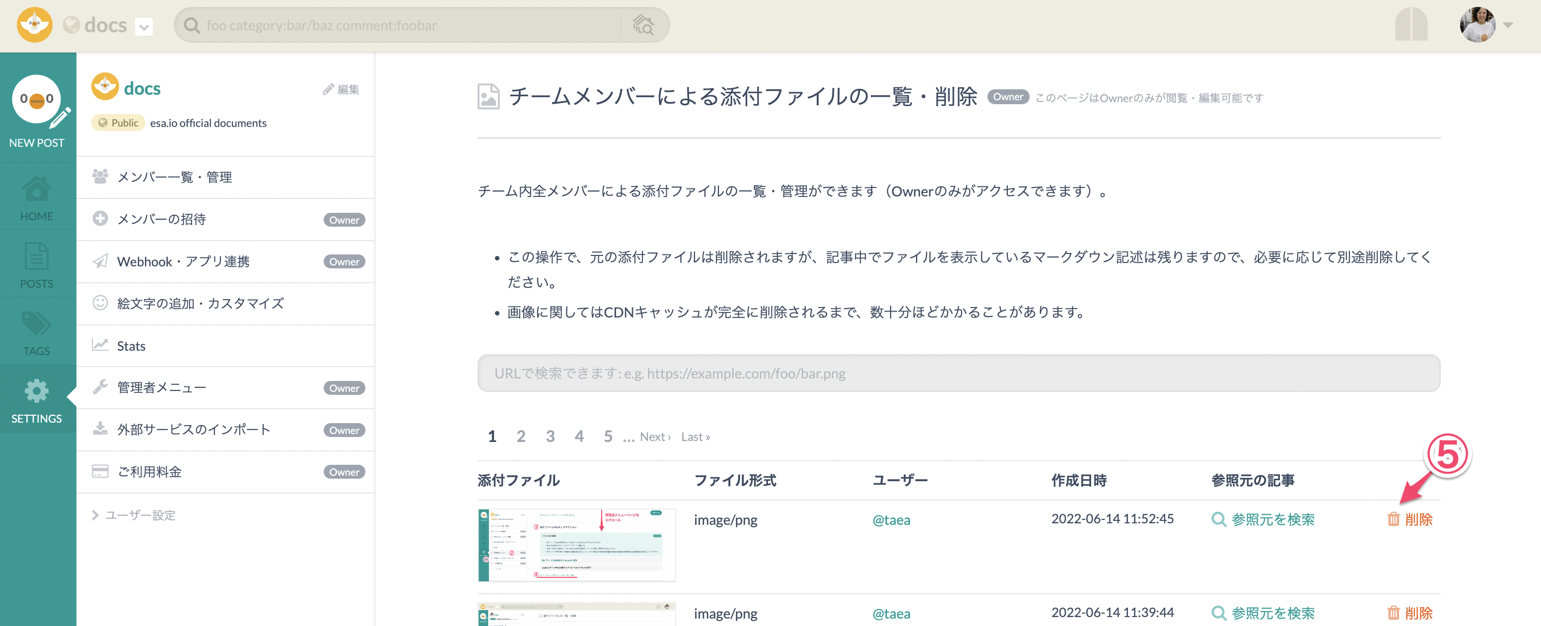Open @taea user in 11:39:44 row
This screenshot has height=626, width=1541.
click(x=891, y=614)
